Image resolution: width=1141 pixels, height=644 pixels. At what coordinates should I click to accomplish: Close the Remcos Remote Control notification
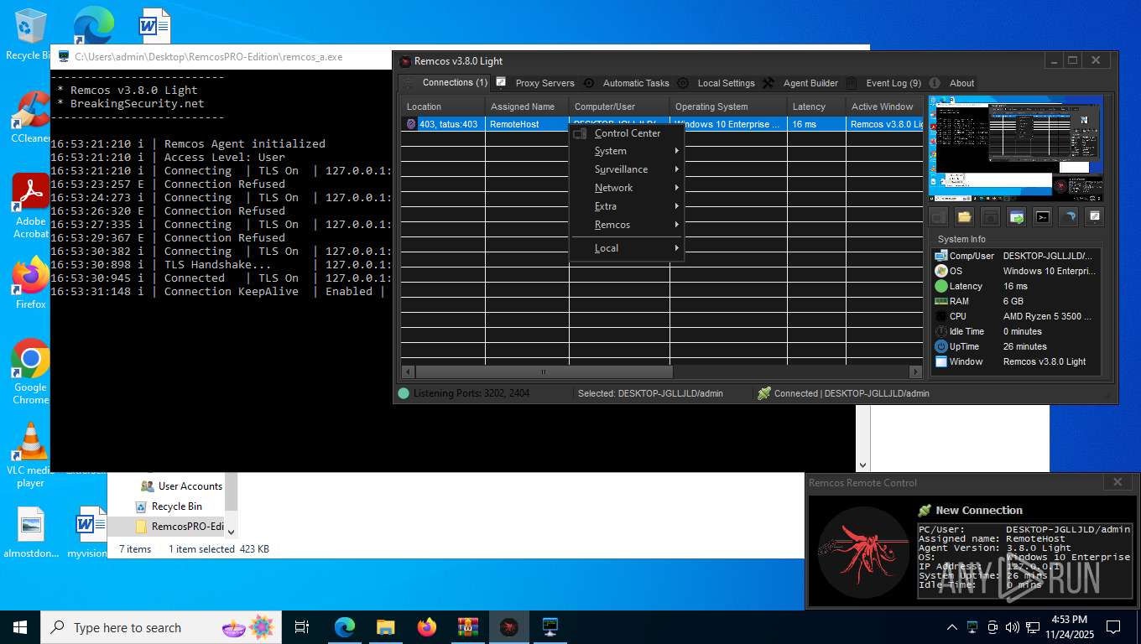[1118, 482]
